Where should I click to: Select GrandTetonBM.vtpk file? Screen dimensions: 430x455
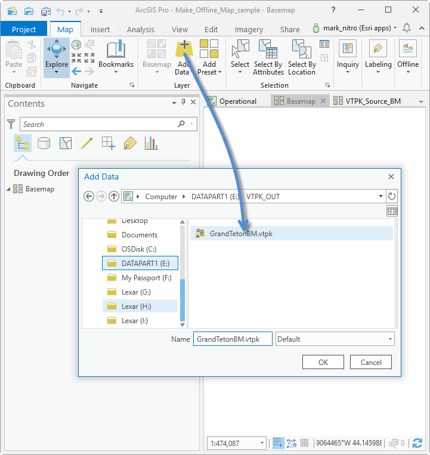291,234
